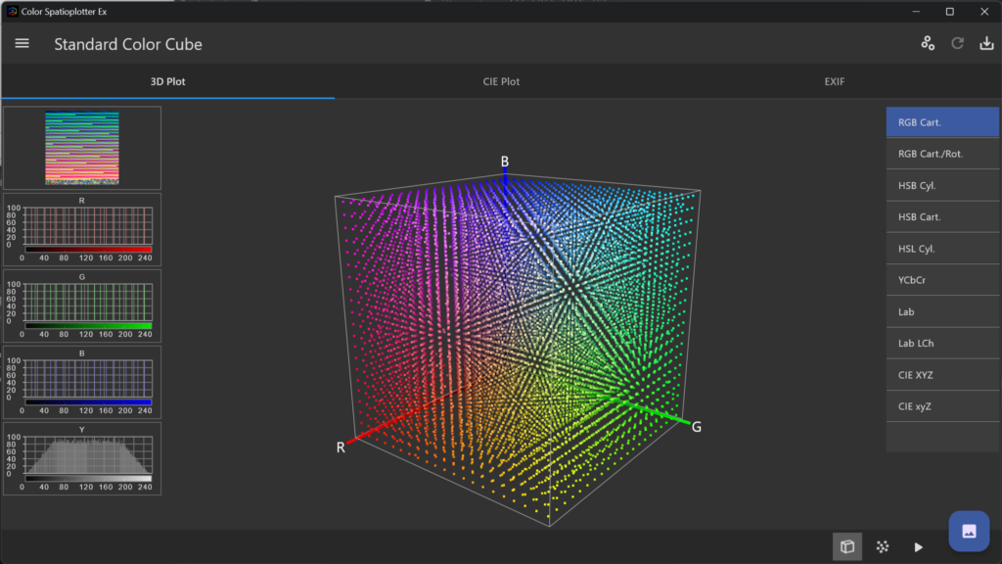1002x564 pixels.
Task: Toggle the scattered dots display icon
Action: tap(883, 546)
